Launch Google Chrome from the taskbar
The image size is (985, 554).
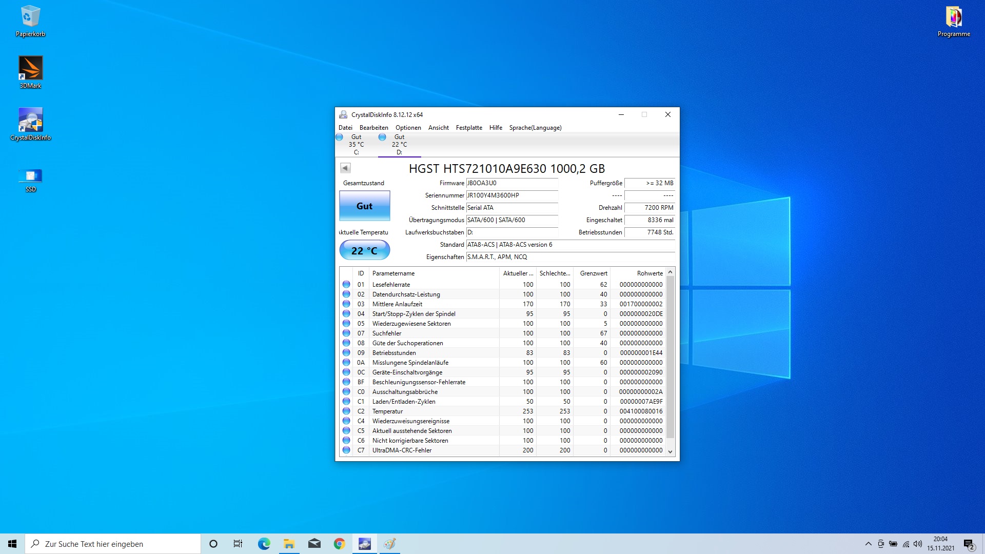tap(339, 544)
